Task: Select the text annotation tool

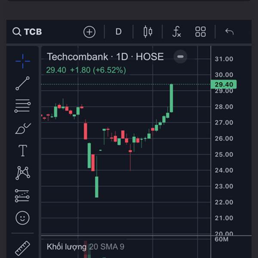Action: [23, 150]
